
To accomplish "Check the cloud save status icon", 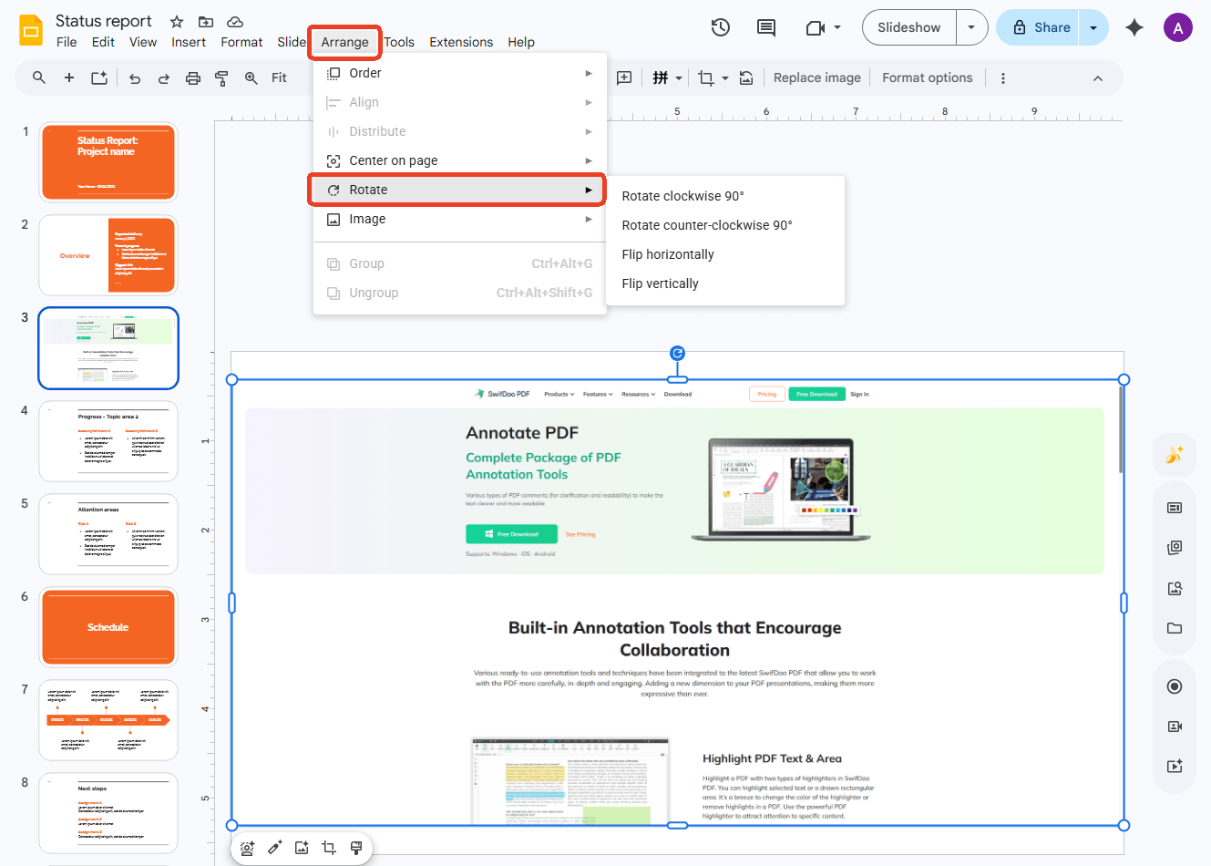I will point(235,21).
